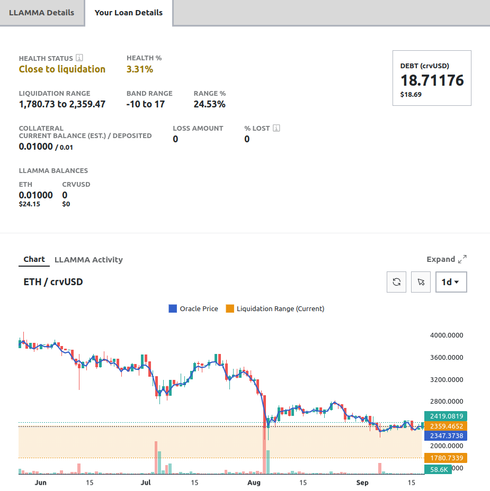
Task: Open the 1d timeframe selector
Action: [x=451, y=282]
